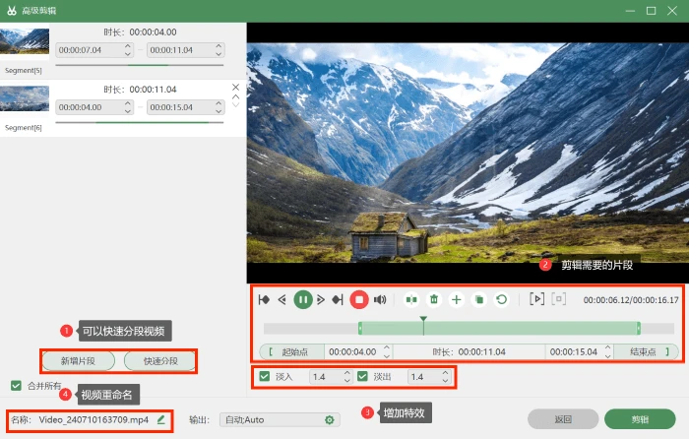Viewport: 689px width, 439px height.
Task: Click the green 剪辑 button
Action: click(x=640, y=419)
